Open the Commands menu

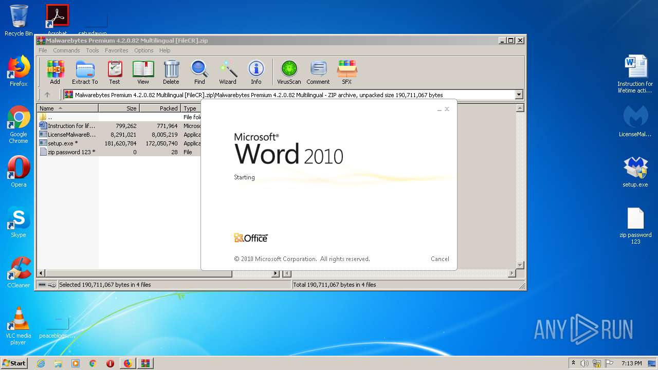point(66,50)
